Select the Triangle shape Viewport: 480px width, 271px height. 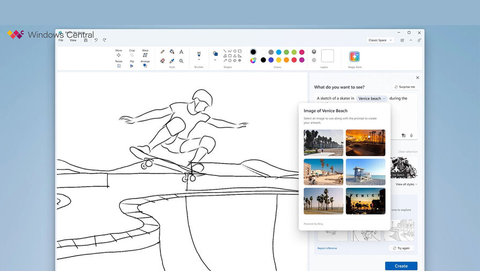coord(235,56)
